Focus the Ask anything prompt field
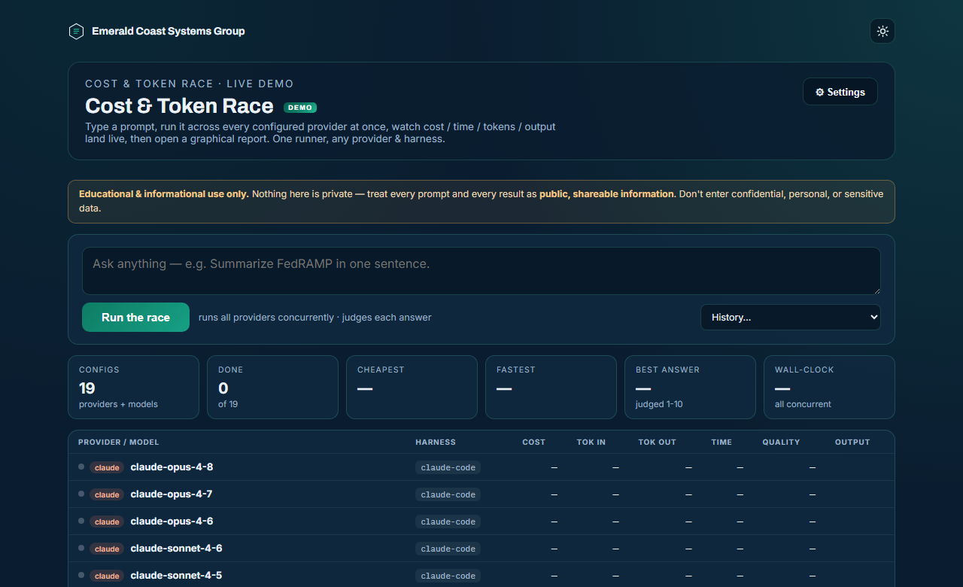Viewport: 963px width, 587px height. tap(481, 271)
